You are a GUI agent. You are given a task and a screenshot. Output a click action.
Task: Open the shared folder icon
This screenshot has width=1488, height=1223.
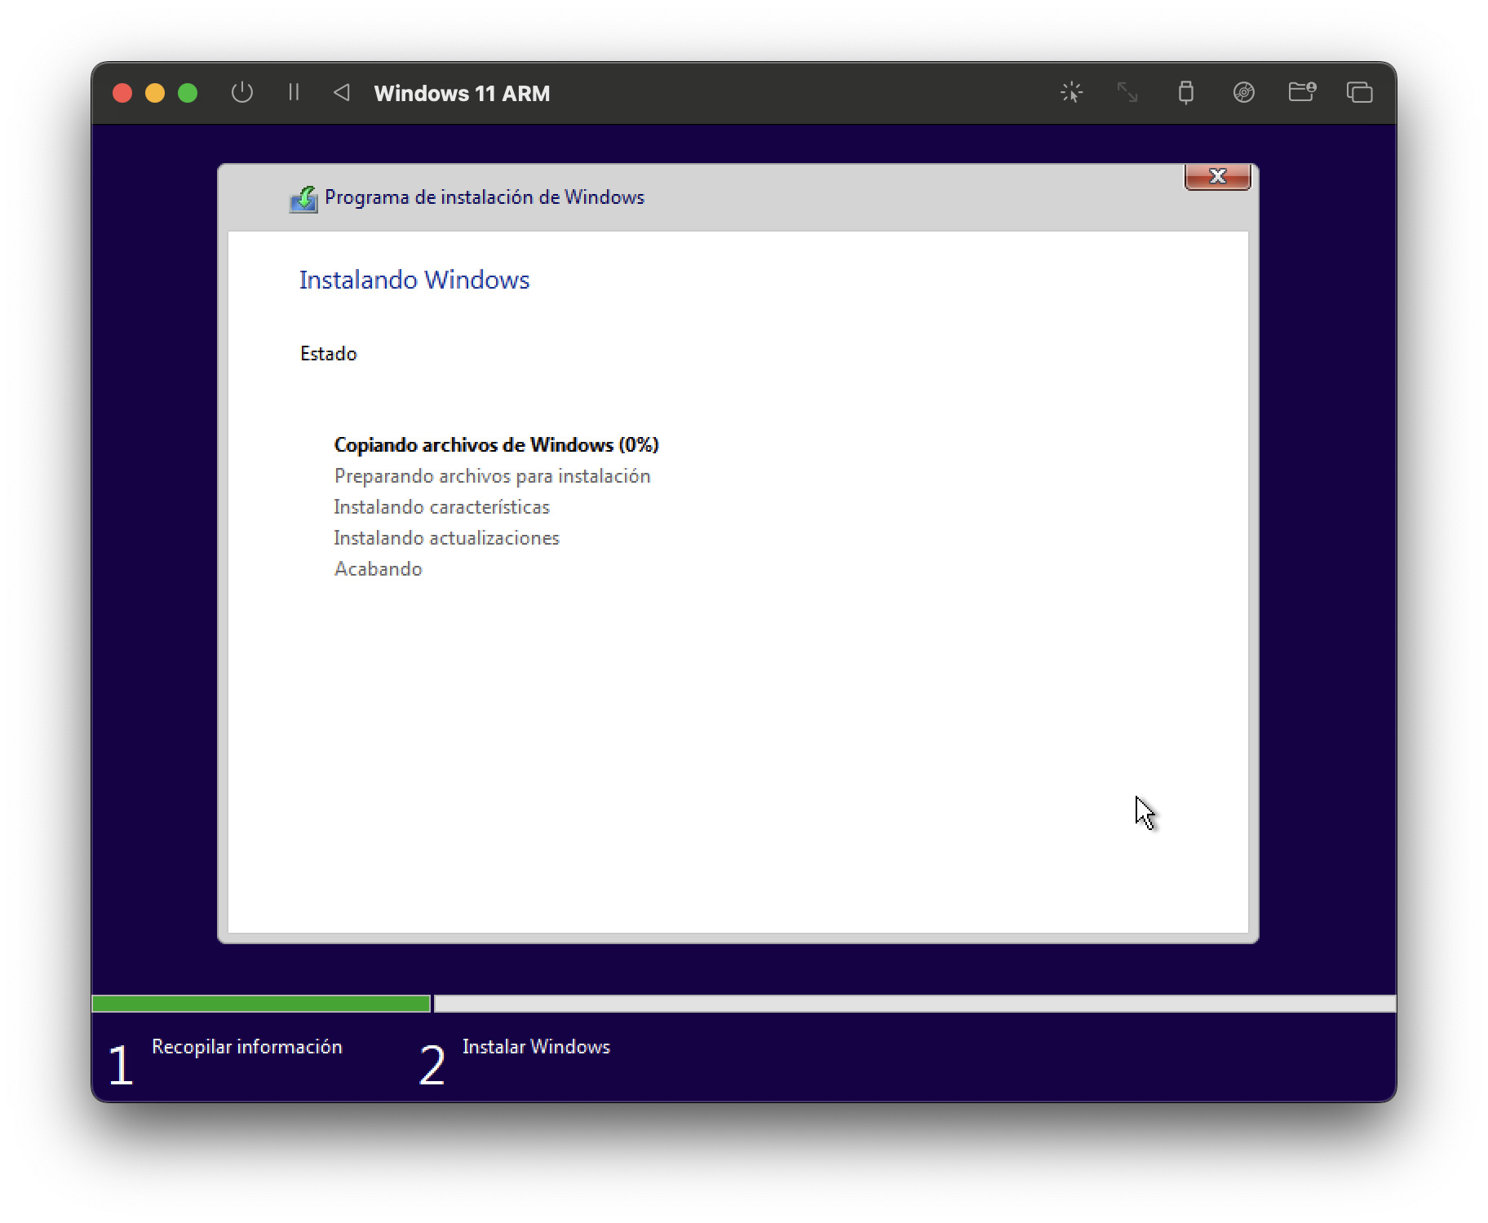[x=1302, y=92]
